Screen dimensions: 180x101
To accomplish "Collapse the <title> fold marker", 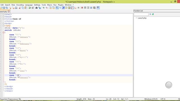I will pyautogui.click(x=4, y=19).
